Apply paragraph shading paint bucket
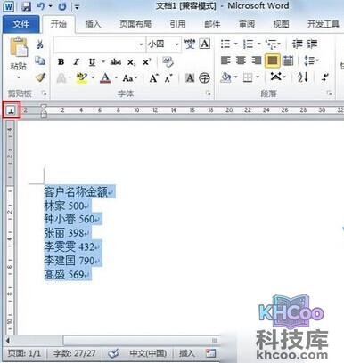This screenshot has width=344, height=363. coord(225,77)
